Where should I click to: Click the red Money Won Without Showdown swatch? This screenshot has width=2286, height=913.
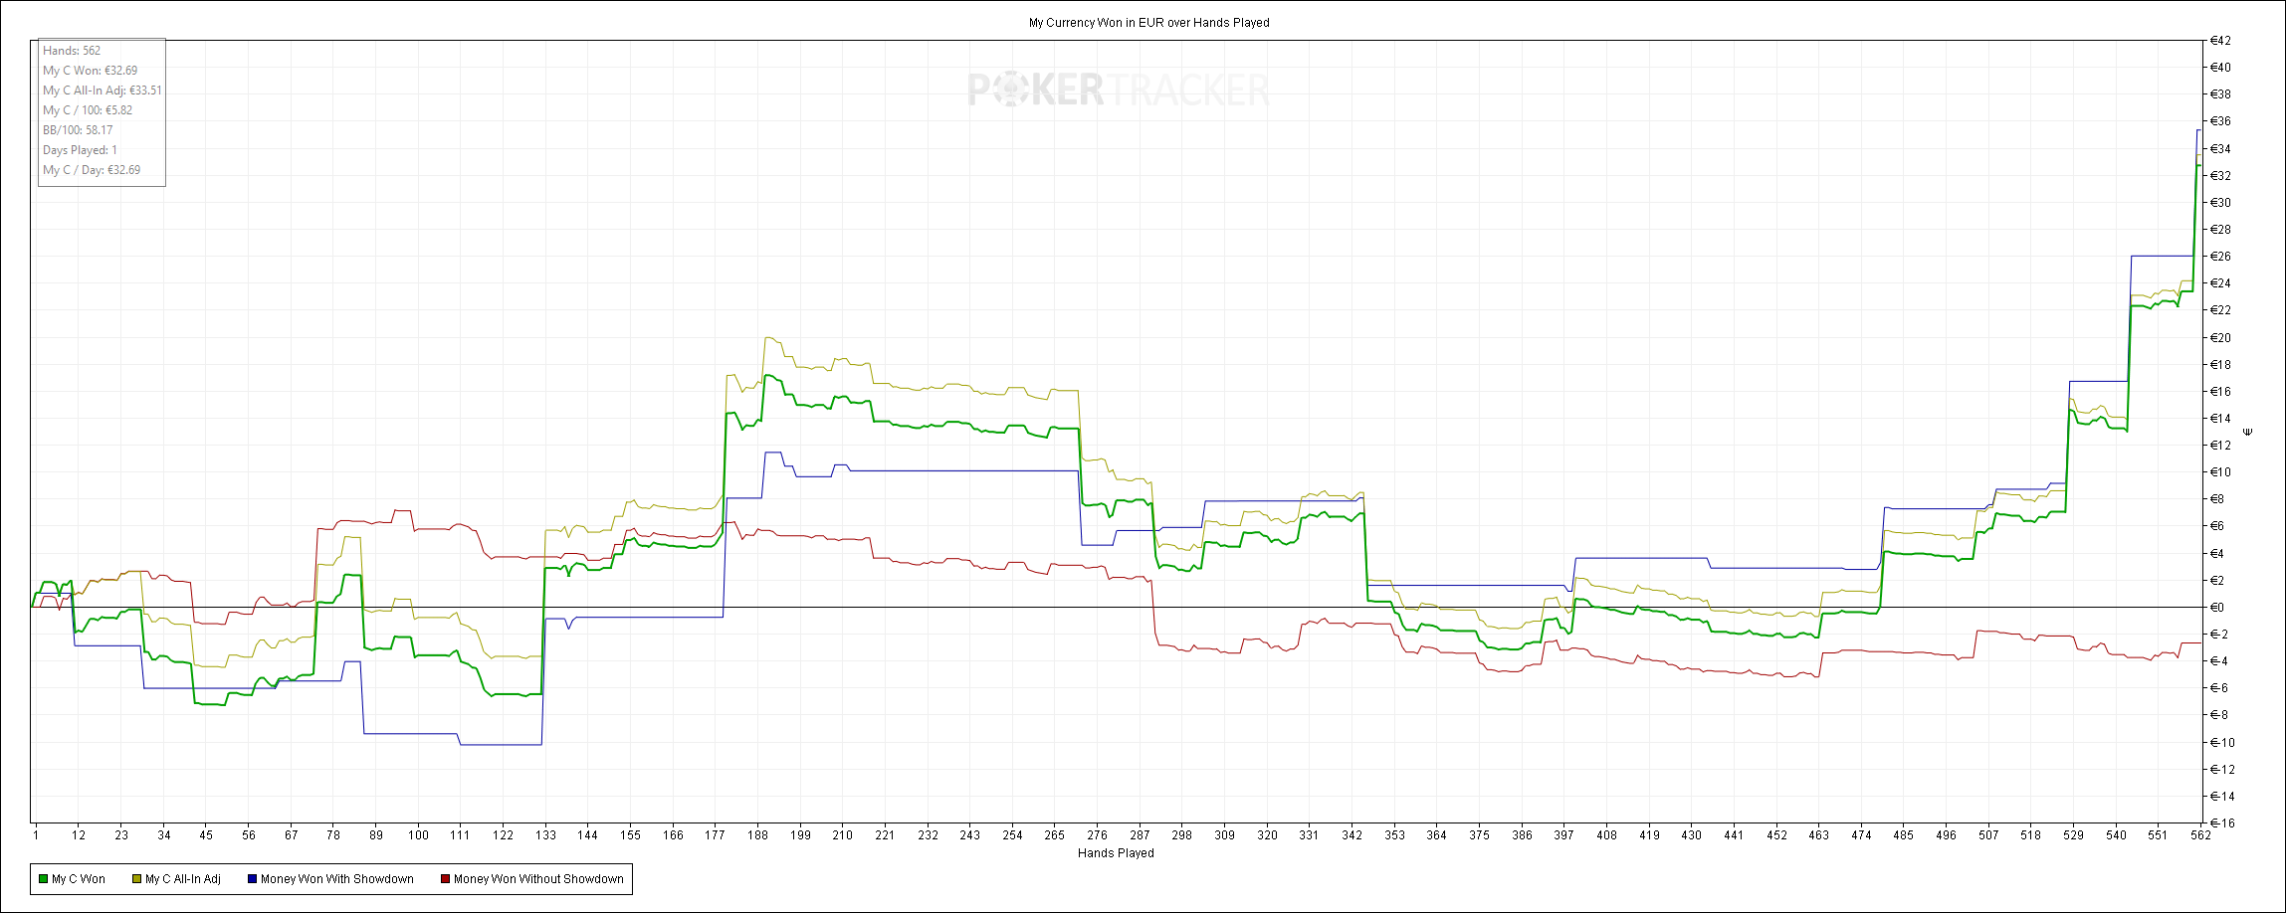(445, 879)
